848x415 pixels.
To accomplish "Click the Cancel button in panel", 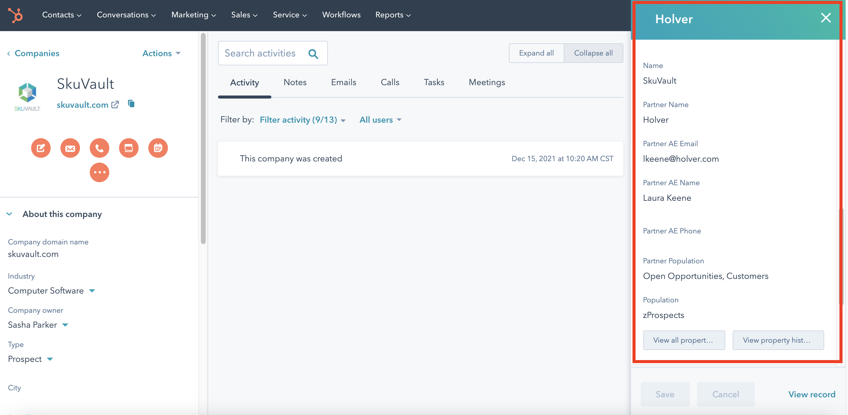I will 726,394.
